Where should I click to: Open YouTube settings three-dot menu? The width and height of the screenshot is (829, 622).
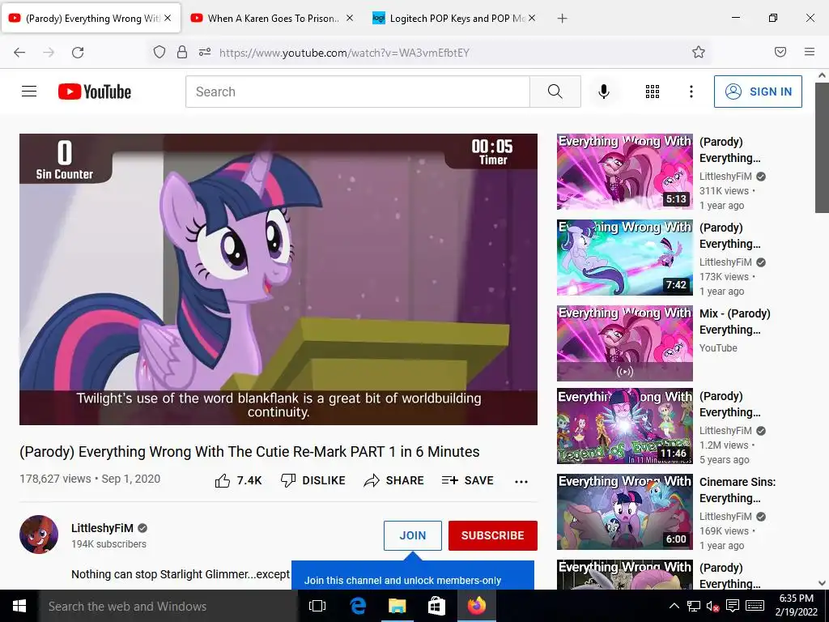(x=691, y=92)
